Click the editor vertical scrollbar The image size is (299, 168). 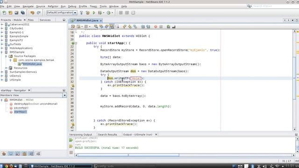point(294,78)
